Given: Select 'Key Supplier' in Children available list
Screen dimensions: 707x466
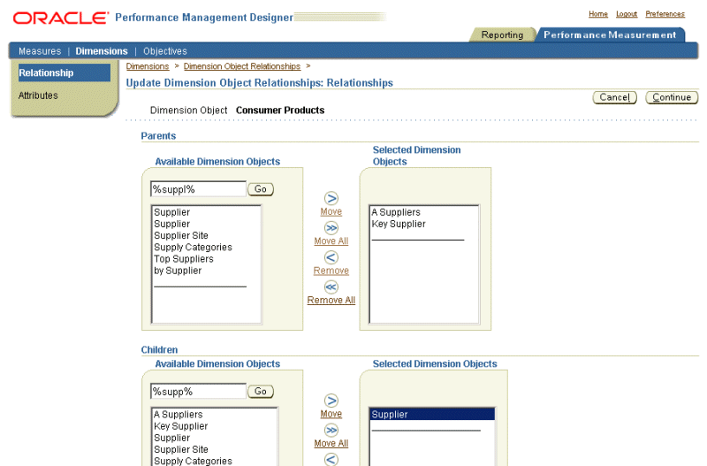Looking at the screenshot, I should [214, 426].
